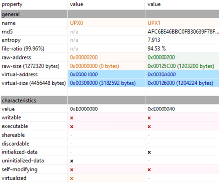Click the red executable mark for UPX1
Viewport: 219px width, 183px height.
[149, 127]
